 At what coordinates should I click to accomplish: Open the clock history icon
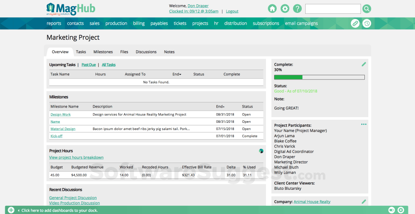click(x=367, y=23)
